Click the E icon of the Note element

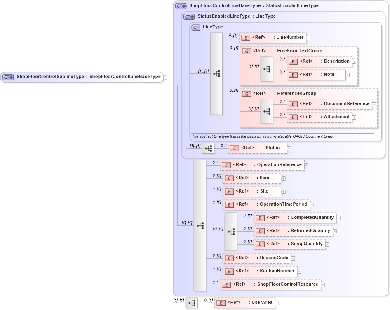(293, 75)
